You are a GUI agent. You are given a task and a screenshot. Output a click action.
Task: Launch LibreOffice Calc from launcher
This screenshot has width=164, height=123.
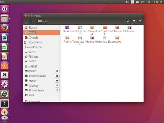coord(5,47)
